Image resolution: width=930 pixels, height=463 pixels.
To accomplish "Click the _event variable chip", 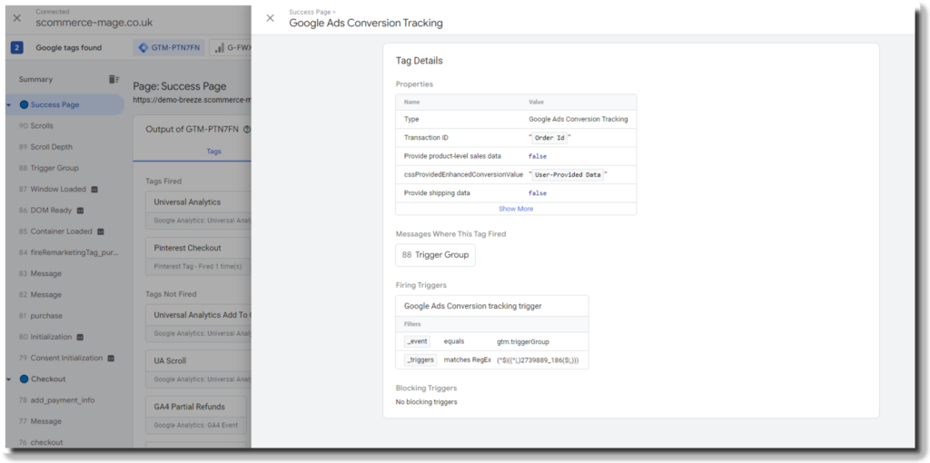I will pyautogui.click(x=418, y=341).
